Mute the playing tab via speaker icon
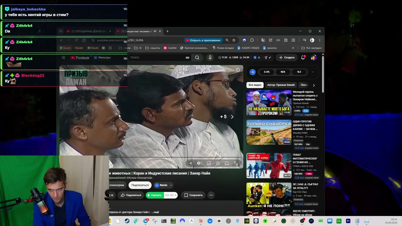The image size is (402, 226). pos(155,31)
